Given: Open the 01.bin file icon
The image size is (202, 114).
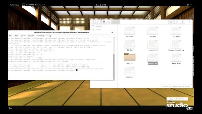Looking at the screenshot, I should (x=153, y=31).
